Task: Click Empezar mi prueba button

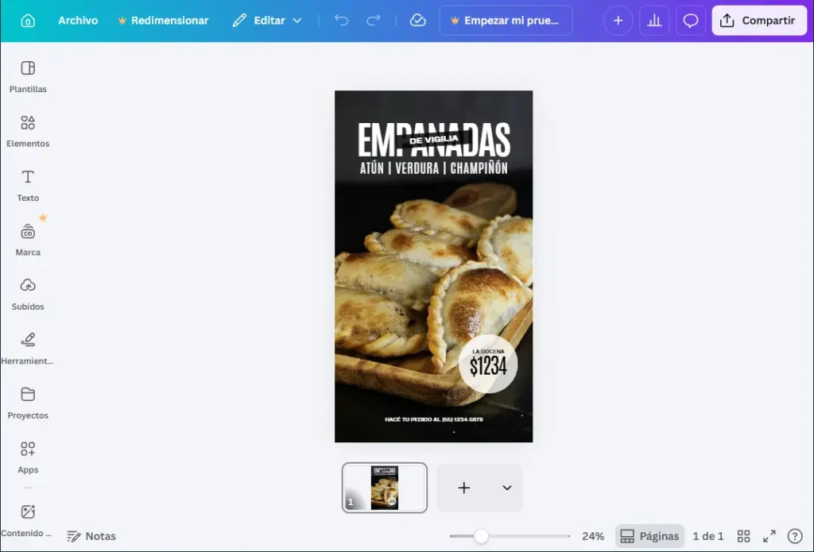Action: point(506,21)
